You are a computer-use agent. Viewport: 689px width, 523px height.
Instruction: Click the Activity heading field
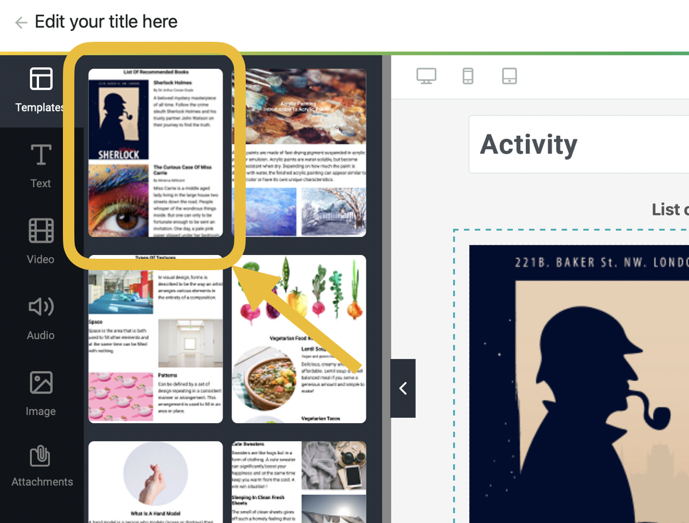579,144
